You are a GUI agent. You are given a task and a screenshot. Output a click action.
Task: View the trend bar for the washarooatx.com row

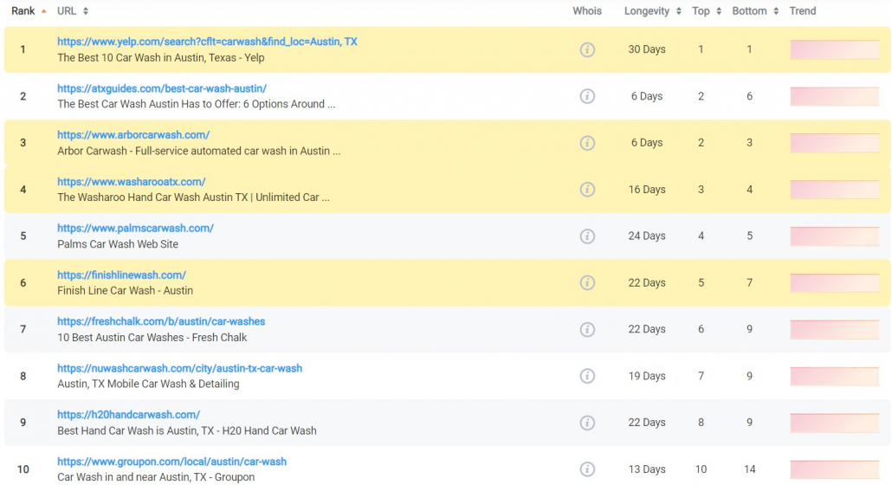point(835,190)
